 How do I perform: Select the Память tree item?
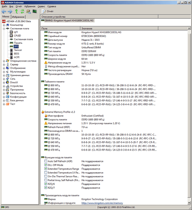tap(18, 43)
